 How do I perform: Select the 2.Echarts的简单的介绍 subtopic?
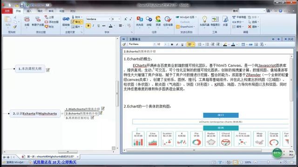(82, 113)
